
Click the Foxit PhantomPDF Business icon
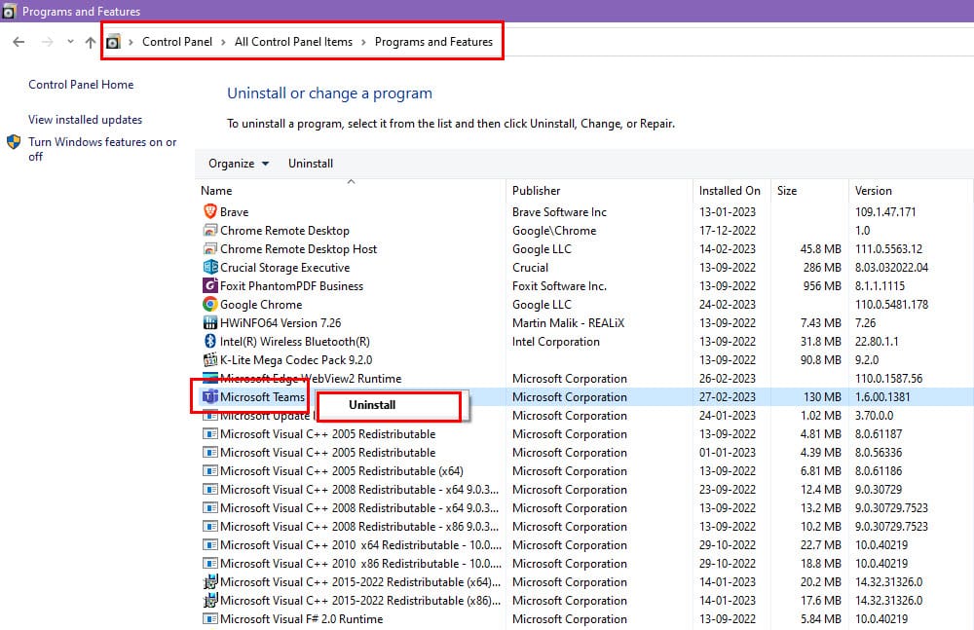[x=209, y=286]
